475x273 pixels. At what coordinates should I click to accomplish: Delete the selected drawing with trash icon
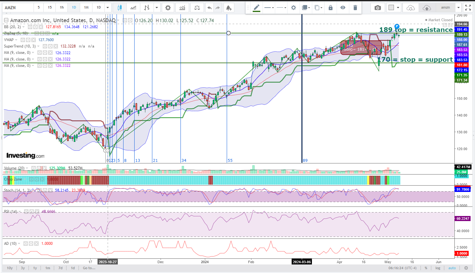[x=355, y=8]
